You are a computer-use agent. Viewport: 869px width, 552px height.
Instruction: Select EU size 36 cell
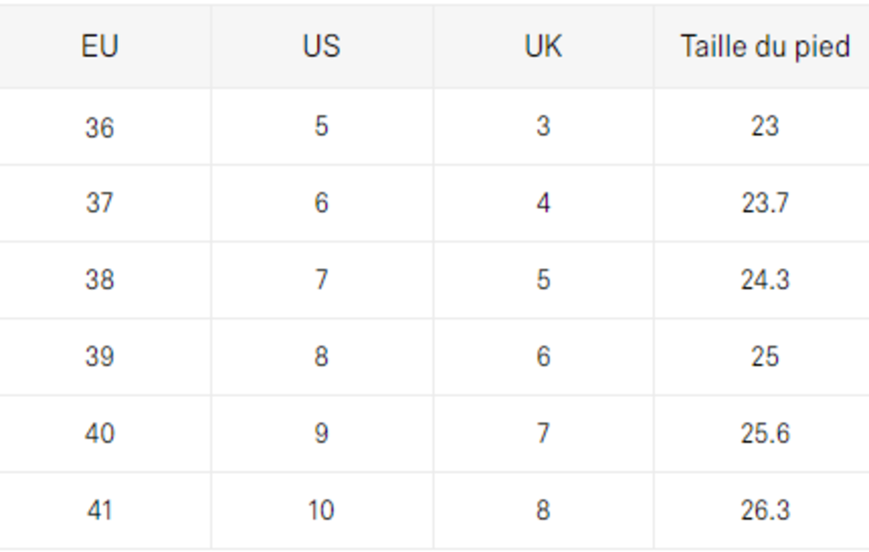pos(100,127)
